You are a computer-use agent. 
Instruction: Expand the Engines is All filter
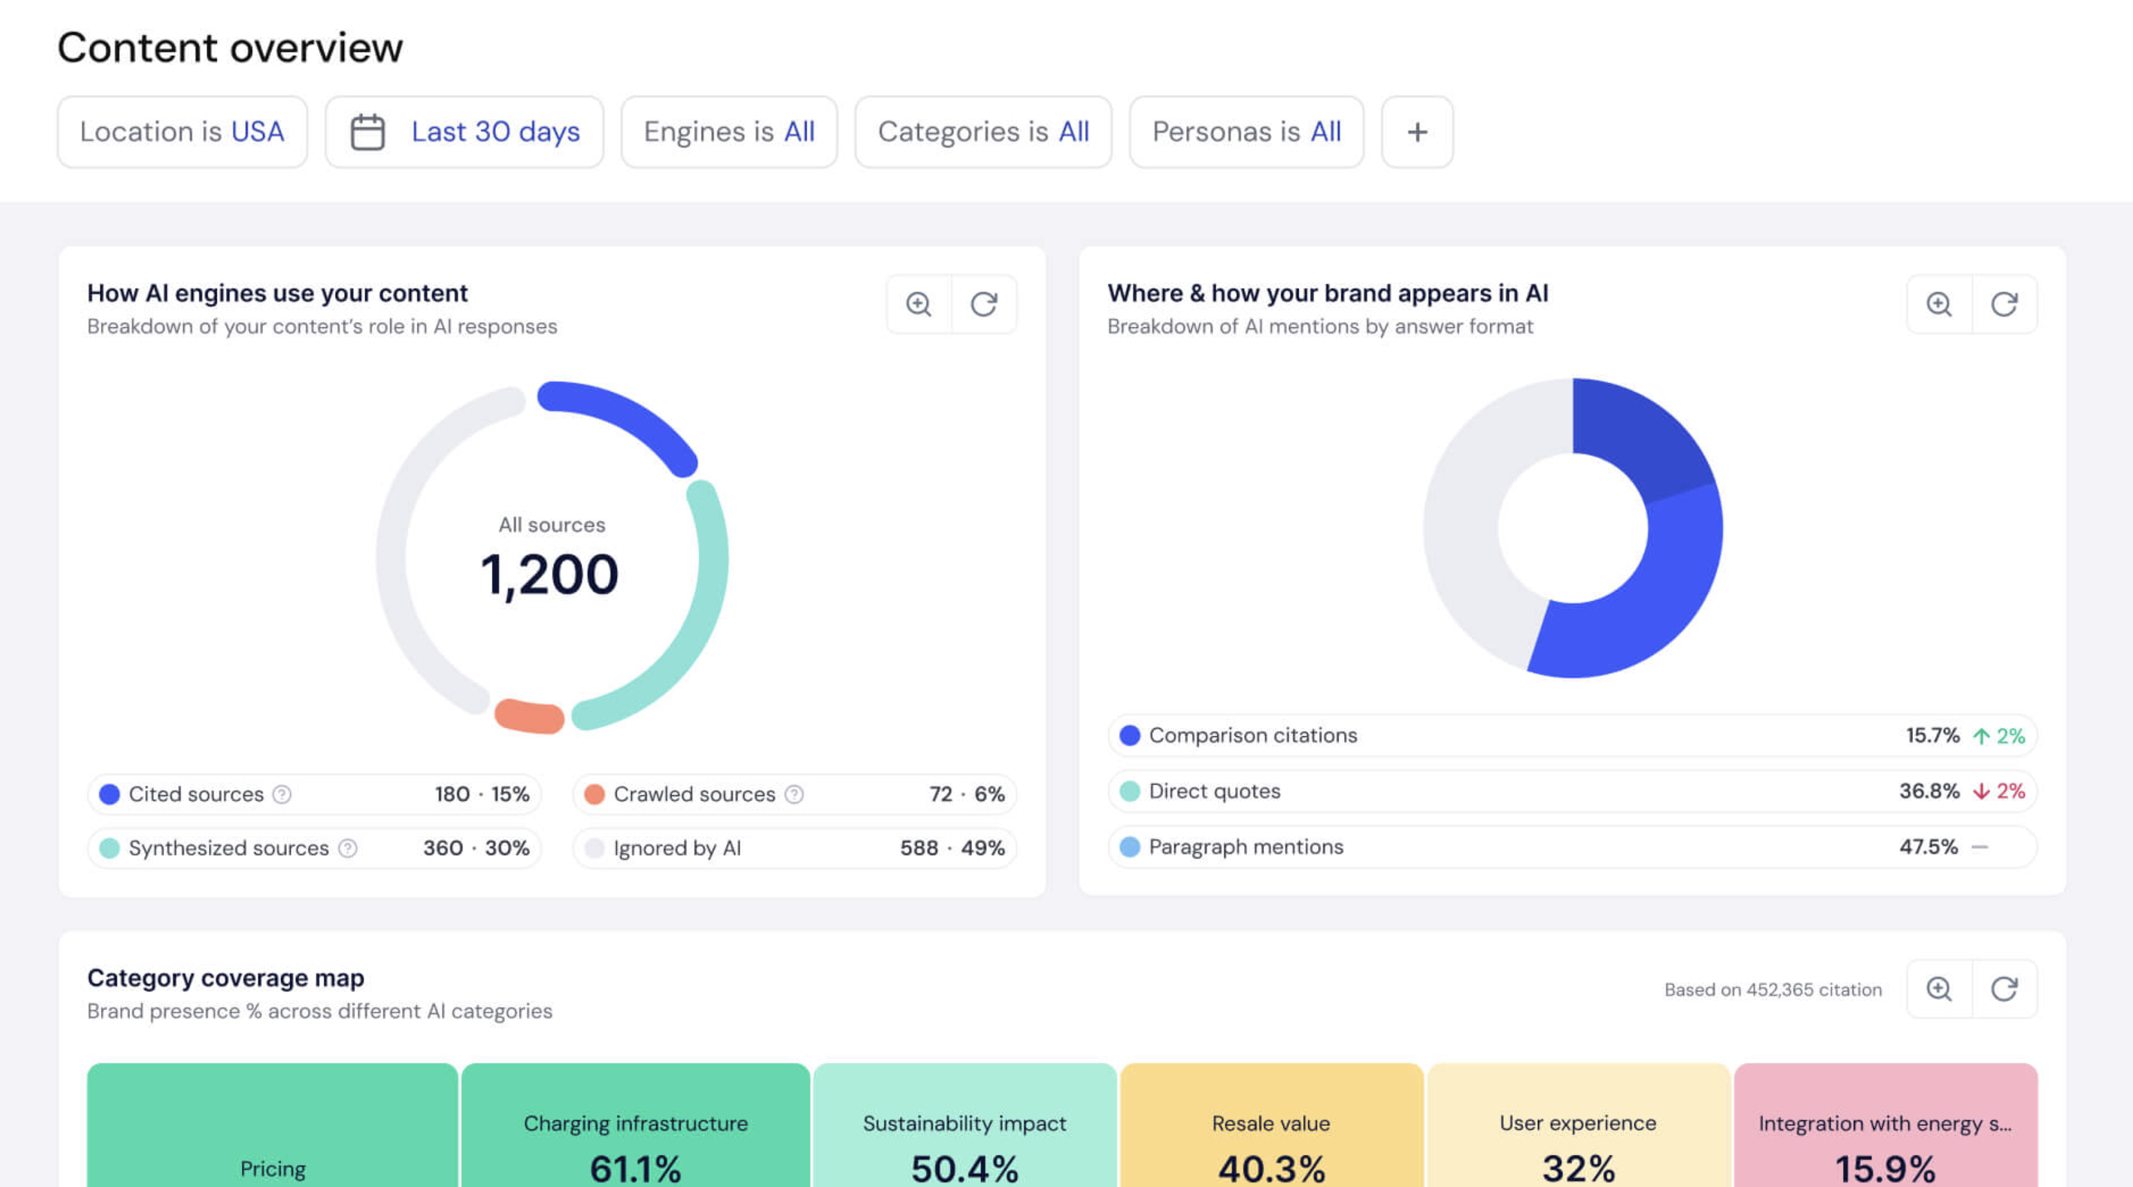tap(729, 132)
